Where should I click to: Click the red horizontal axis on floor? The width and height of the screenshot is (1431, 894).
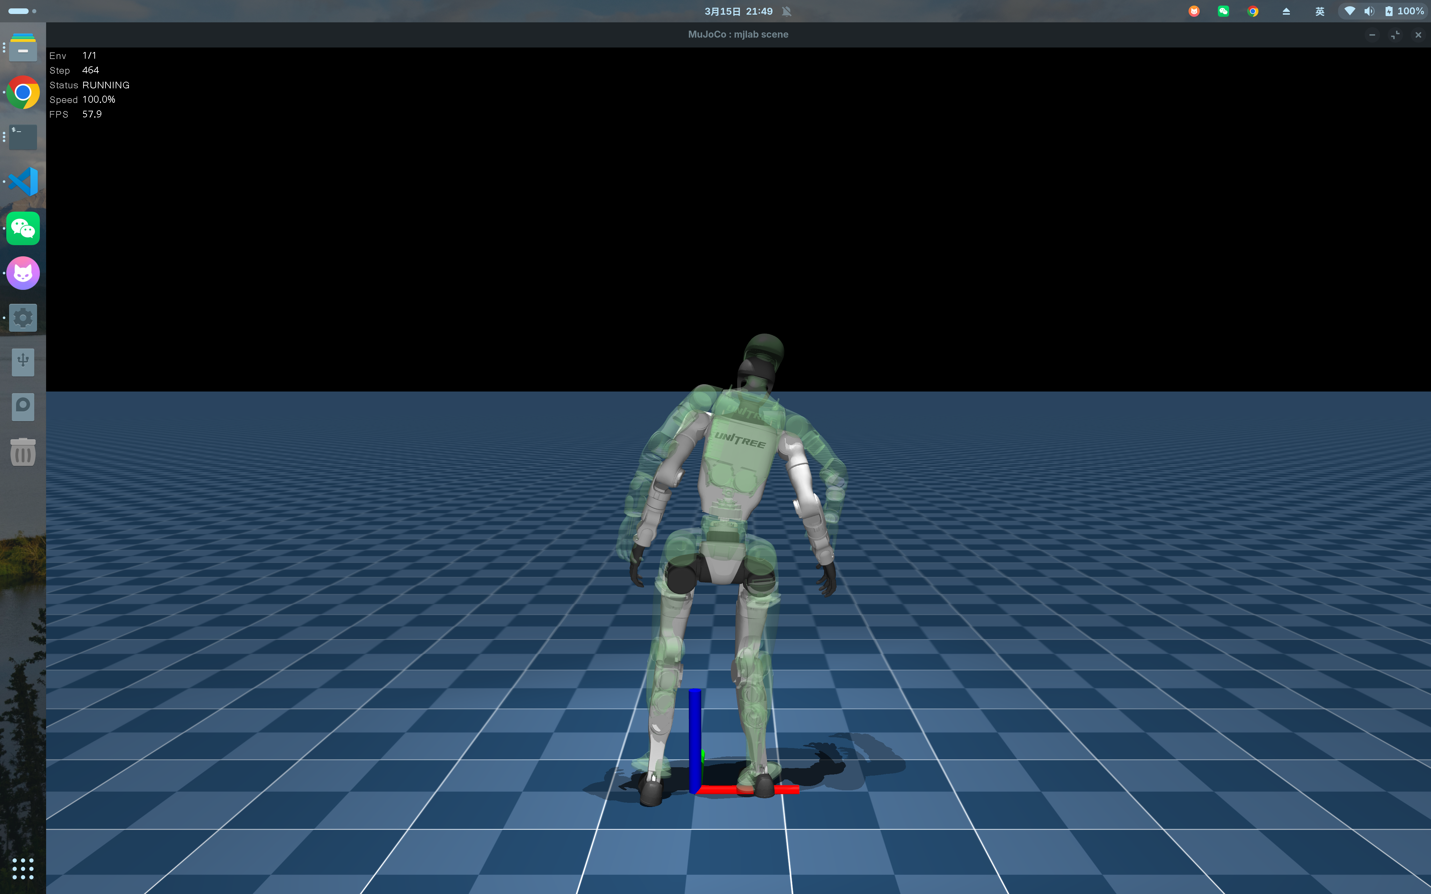tap(748, 789)
